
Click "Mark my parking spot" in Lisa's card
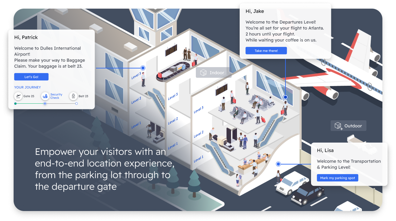tap(338, 177)
